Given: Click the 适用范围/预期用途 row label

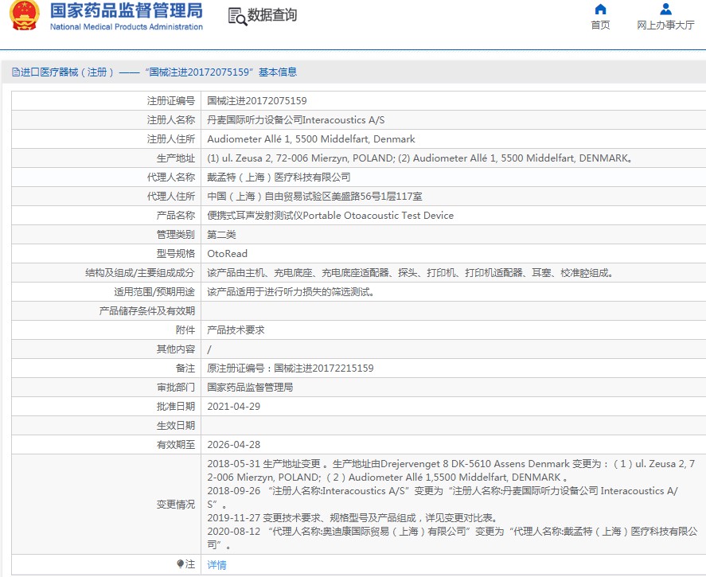Looking at the screenshot, I should [154, 292].
